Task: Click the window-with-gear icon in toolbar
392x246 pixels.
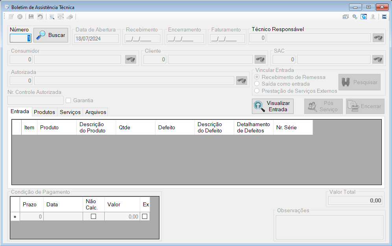Action: click(x=364, y=17)
